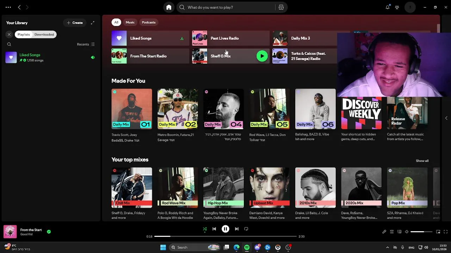The width and height of the screenshot is (451, 253).
Task: Enter full screen player view
Action: [x=446, y=232]
